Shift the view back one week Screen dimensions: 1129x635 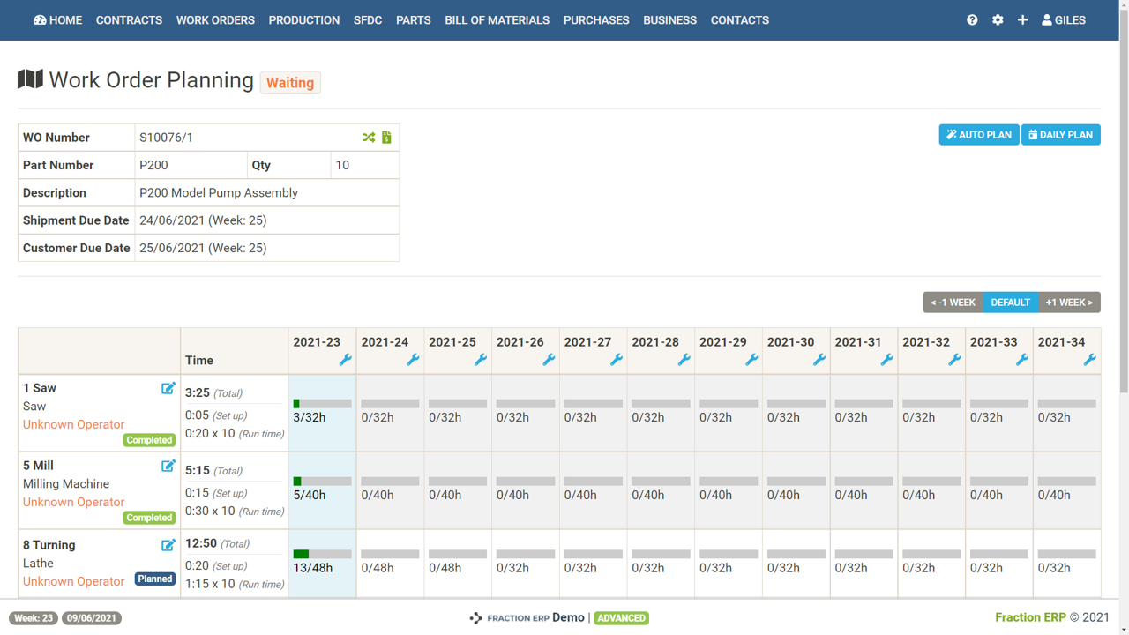(x=953, y=303)
